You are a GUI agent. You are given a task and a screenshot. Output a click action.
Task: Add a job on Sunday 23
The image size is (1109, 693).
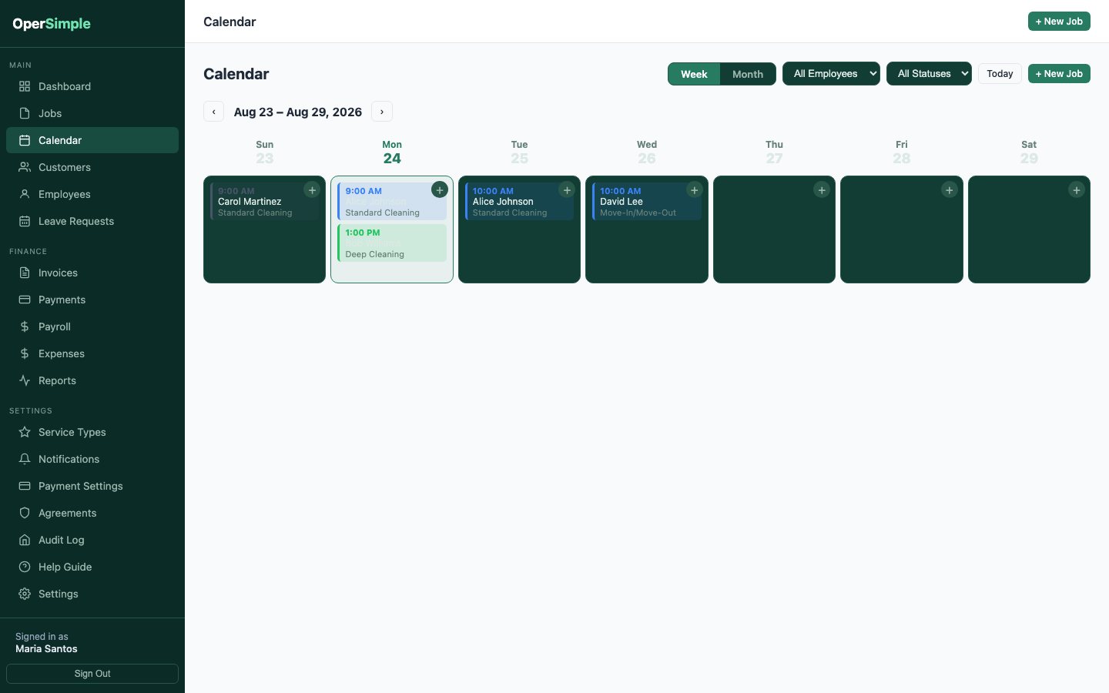312,190
